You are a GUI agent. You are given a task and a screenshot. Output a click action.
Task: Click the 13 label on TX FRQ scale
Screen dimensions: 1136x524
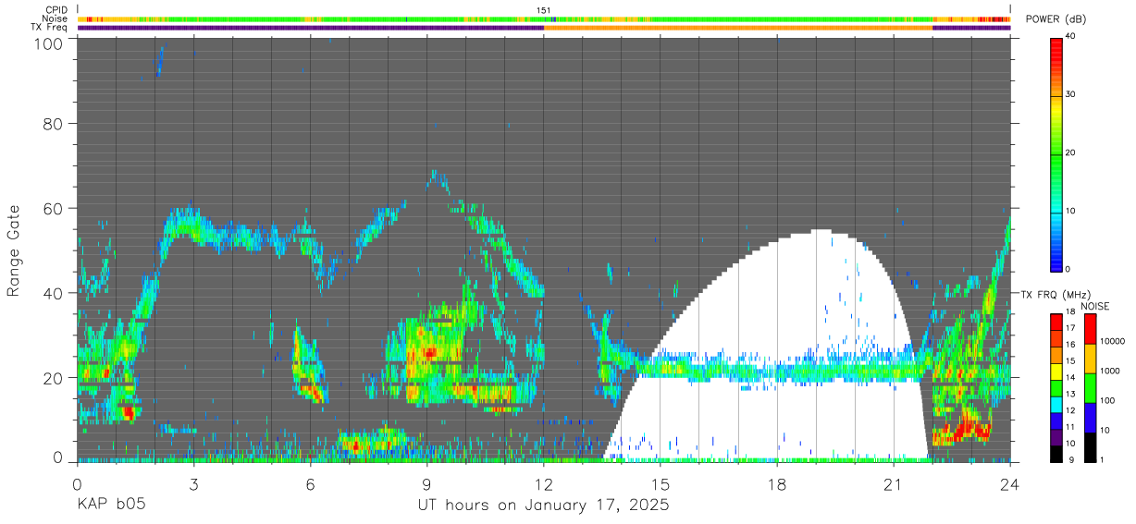tap(1070, 394)
